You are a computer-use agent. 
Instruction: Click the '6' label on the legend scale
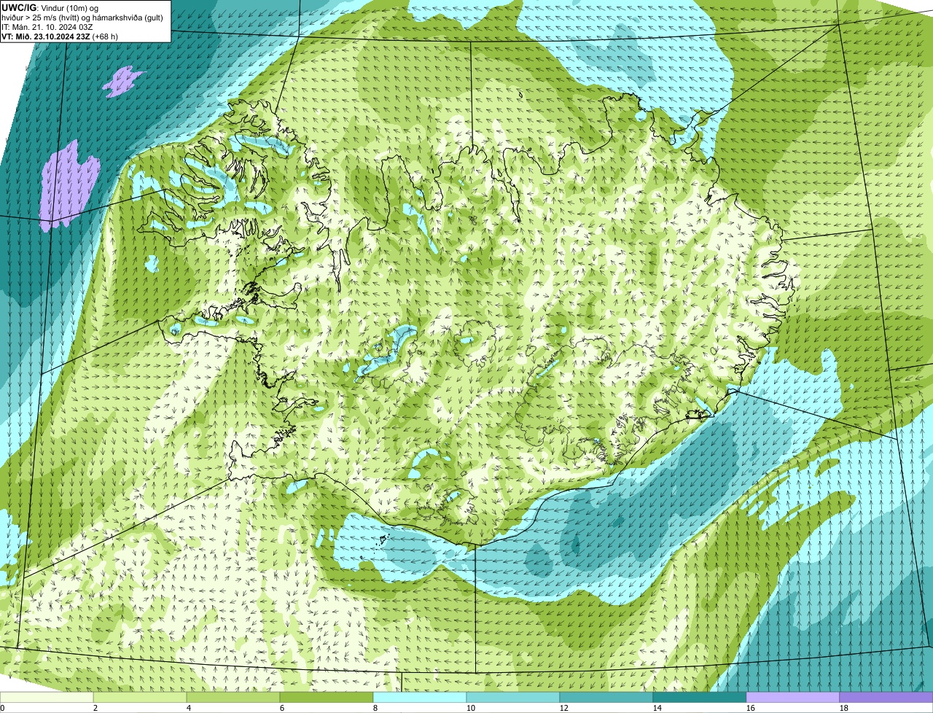point(282,708)
